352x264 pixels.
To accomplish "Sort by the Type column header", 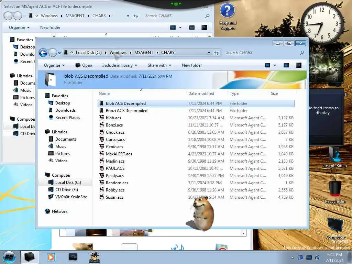I will coord(234,93).
